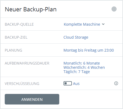Click encryption info icon
Viewport: 123px width, 109px height.
(x=116, y=83)
